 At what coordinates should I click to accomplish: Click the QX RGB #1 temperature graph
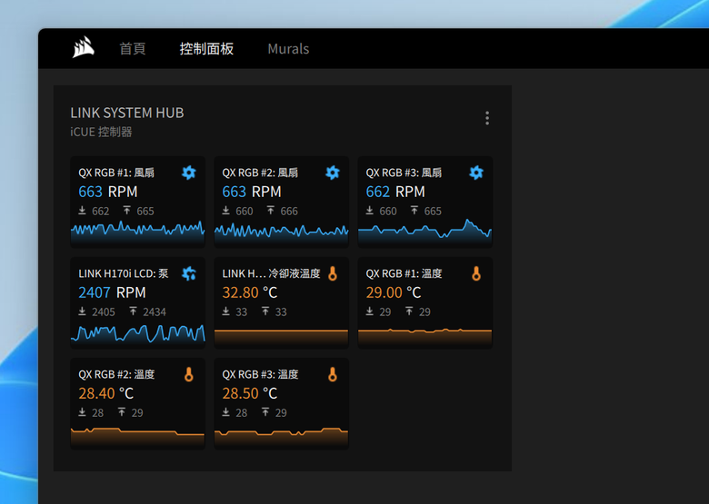point(425,338)
